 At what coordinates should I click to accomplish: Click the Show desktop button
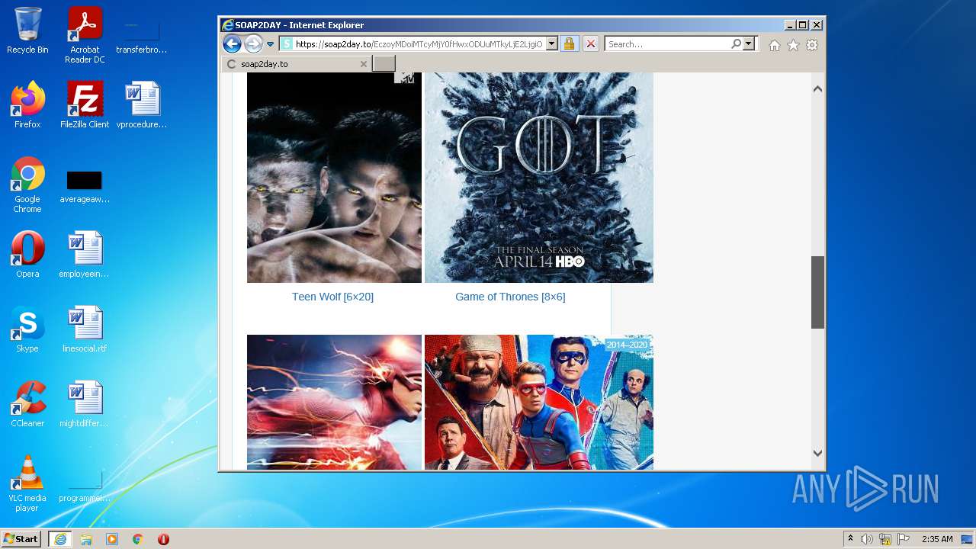[968, 539]
